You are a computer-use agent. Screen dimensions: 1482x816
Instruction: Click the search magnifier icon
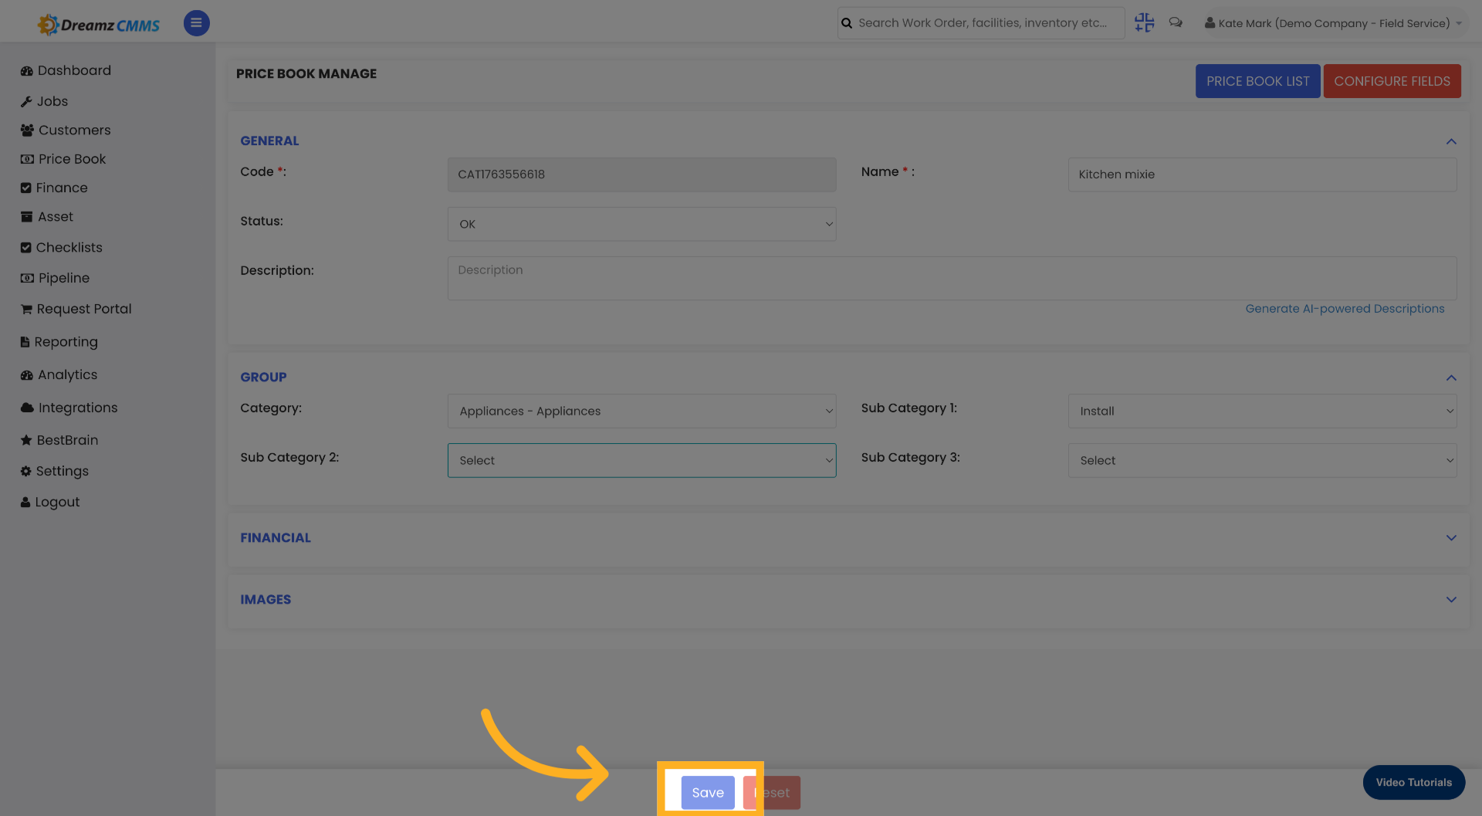coord(847,23)
